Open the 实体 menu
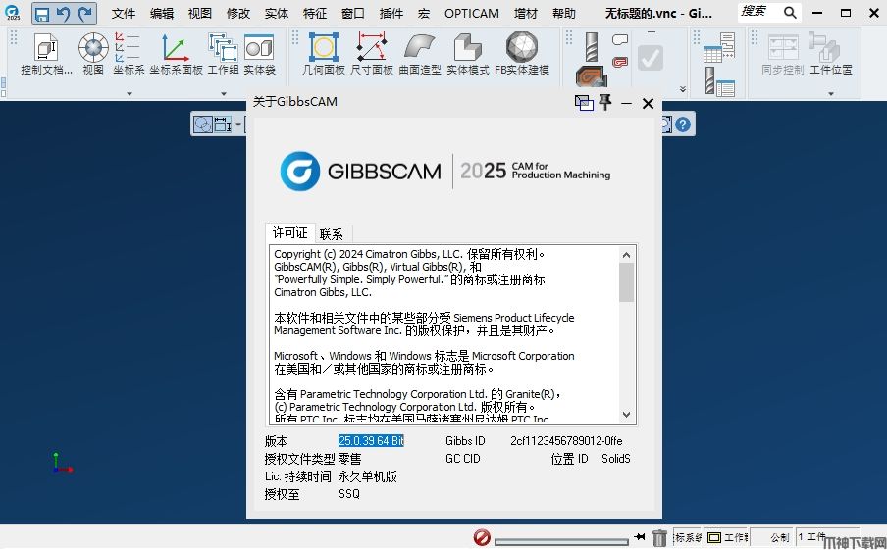The height and width of the screenshot is (550, 887). 277,13
